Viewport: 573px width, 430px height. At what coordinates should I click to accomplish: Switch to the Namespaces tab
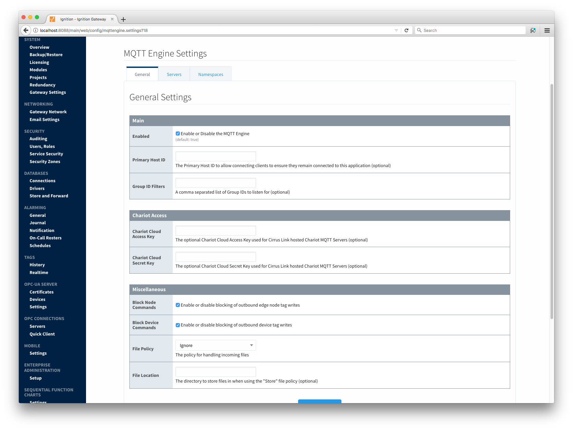click(x=211, y=74)
